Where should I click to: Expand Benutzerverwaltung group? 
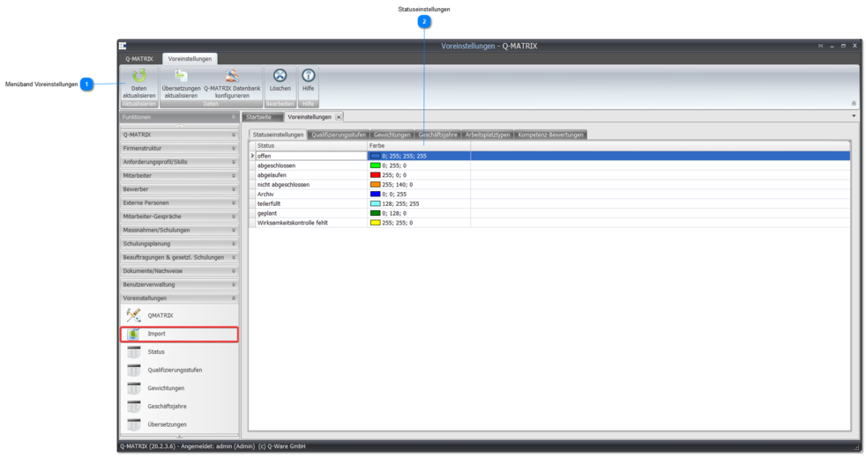pyautogui.click(x=180, y=284)
